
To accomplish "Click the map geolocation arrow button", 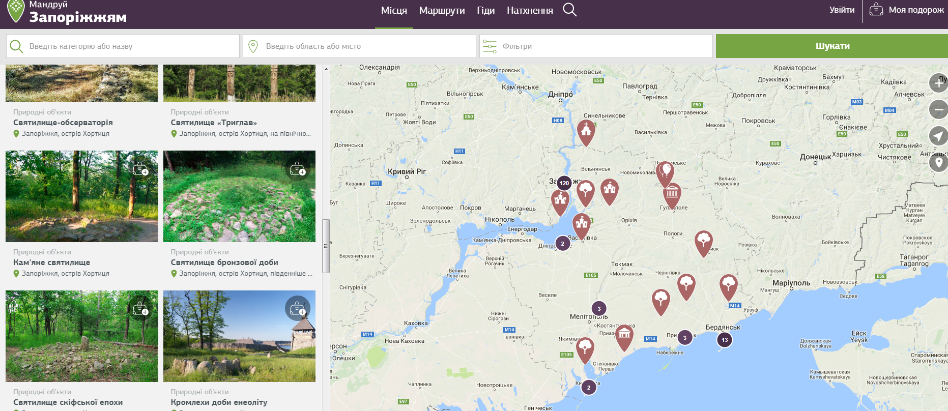I will click(939, 136).
